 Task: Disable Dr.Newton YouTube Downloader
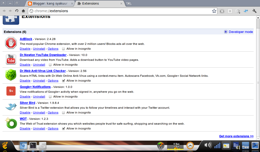[x=25, y=65]
